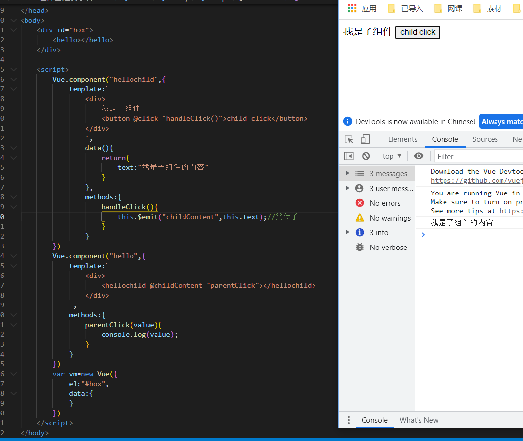Click the eye live expression icon
The image size is (523, 441).
pyautogui.click(x=418, y=156)
